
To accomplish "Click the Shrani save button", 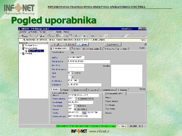I will 82,44.
